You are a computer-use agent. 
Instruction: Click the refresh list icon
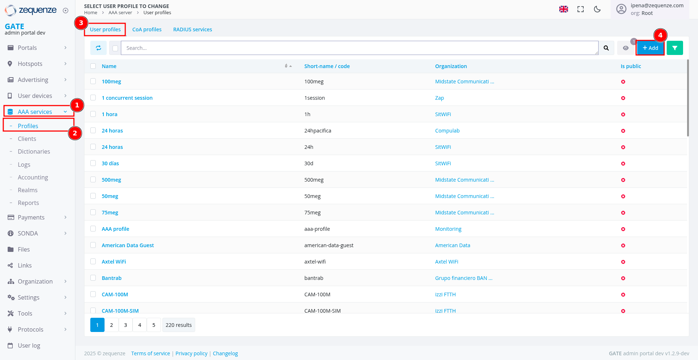(98, 48)
